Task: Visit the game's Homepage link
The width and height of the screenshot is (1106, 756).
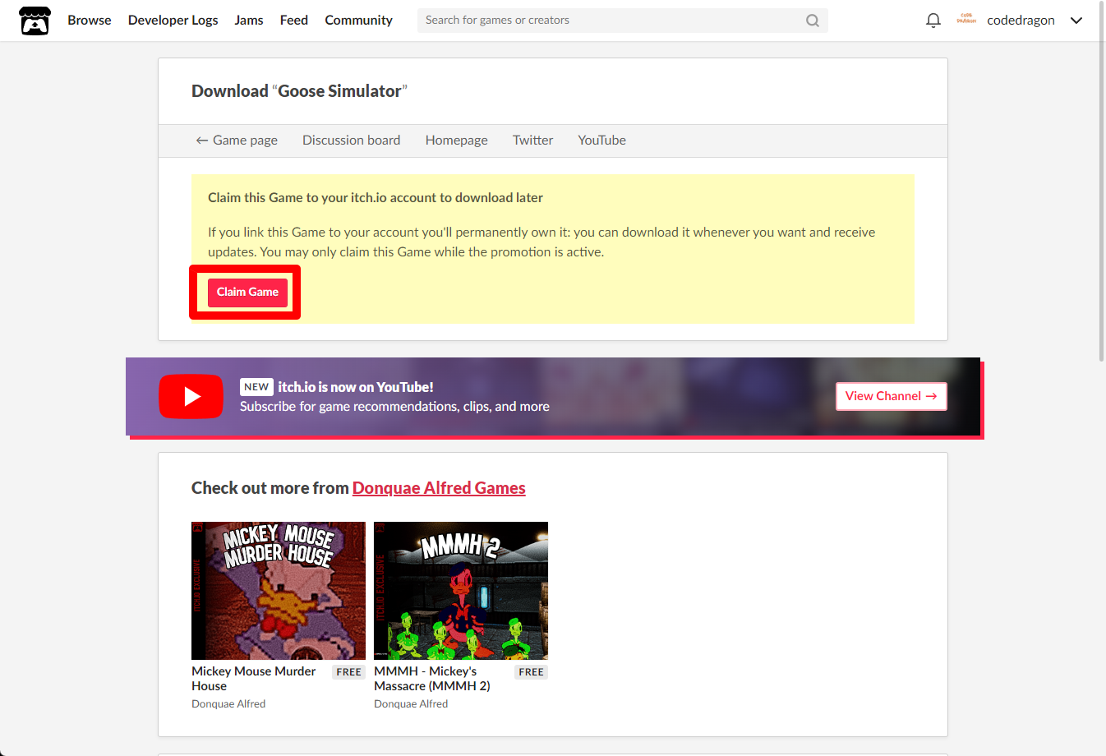Action: click(x=457, y=141)
